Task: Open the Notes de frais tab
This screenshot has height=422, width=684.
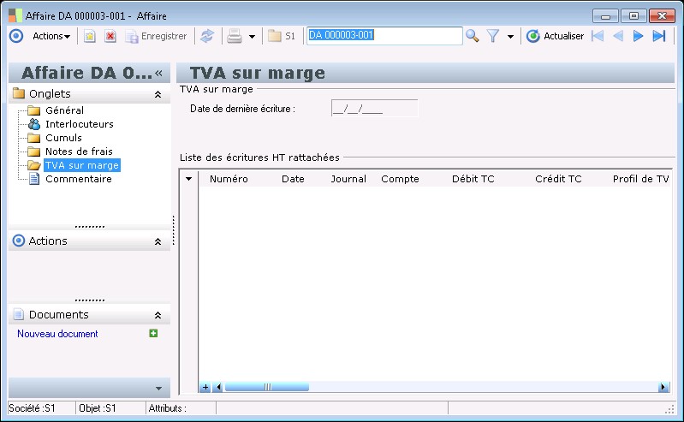Action: 79,152
